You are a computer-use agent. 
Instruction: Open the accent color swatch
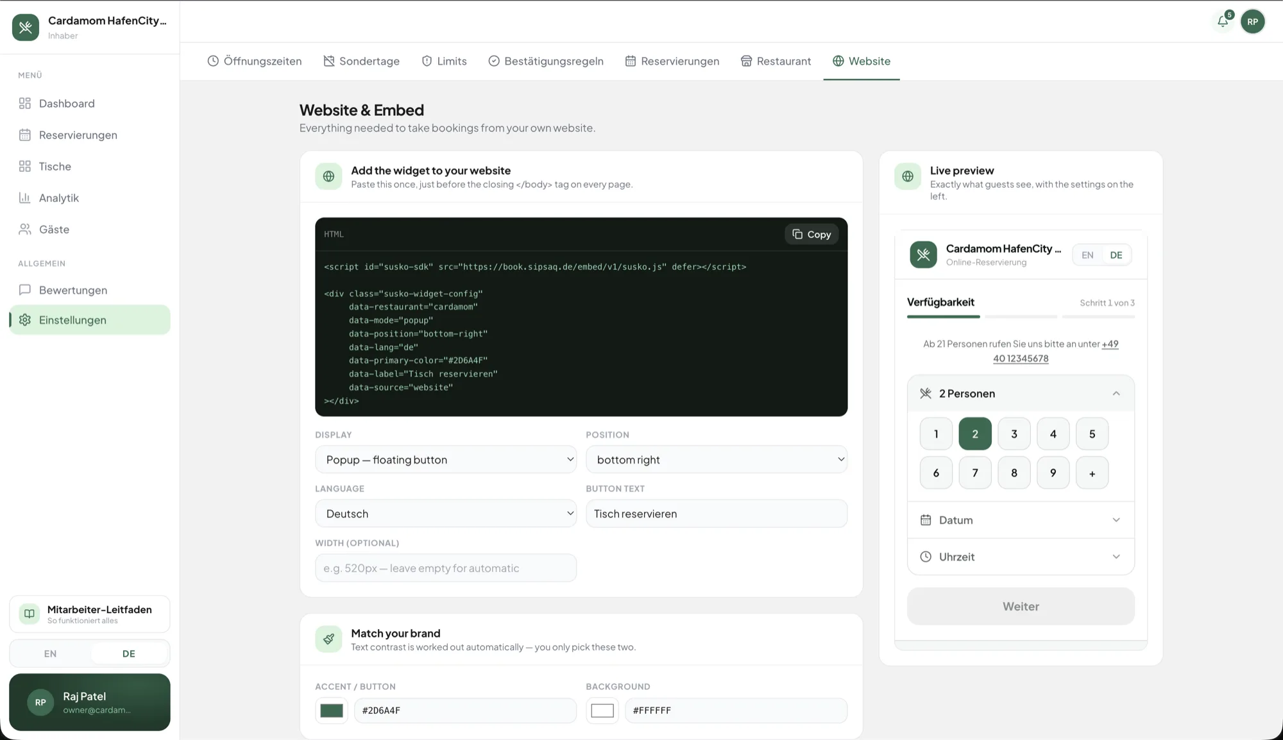pos(332,711)
